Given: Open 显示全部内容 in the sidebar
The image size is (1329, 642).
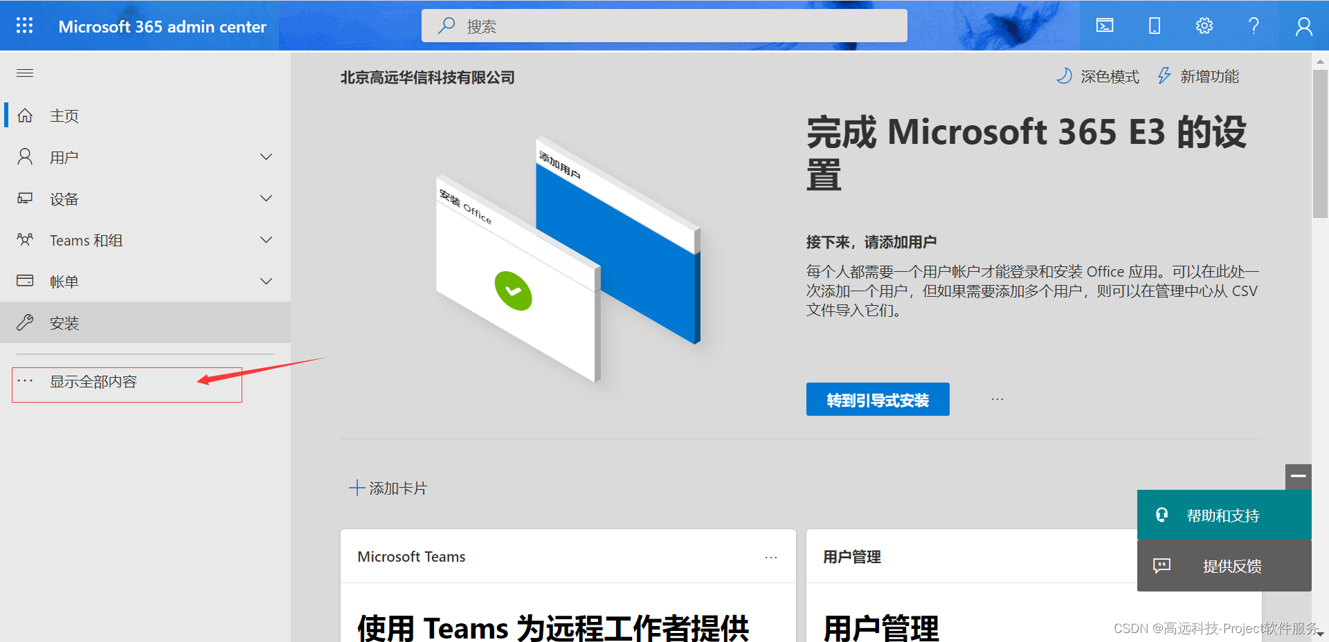Looking at the screenshot, I should point(93,381).
